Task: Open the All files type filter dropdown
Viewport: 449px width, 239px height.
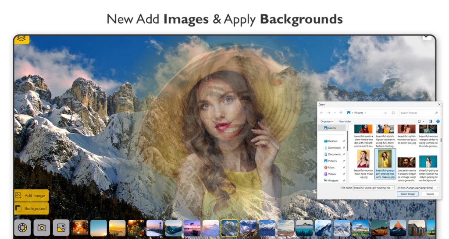Action: (x=418, y=188)
